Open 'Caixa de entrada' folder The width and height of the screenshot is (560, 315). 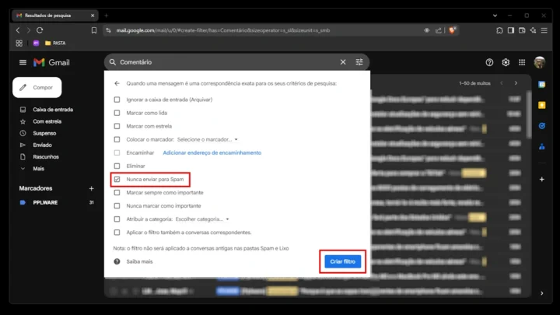pyautogui.click(x=52, y=110)
